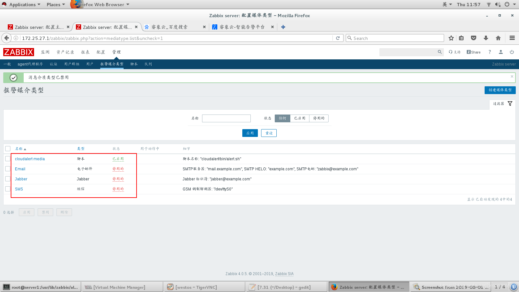Open the input language 英 dropdown
Viewport: 519px width, 292px height.
click(x=447, y=4)
